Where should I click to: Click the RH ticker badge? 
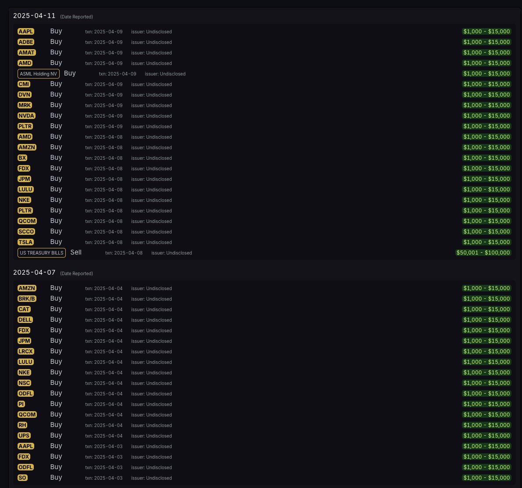22,425
